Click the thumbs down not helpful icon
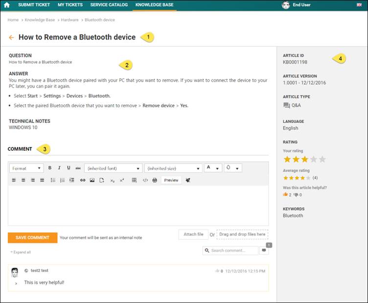The width and height of the screenshot is (368, 303). coord(296,194)
